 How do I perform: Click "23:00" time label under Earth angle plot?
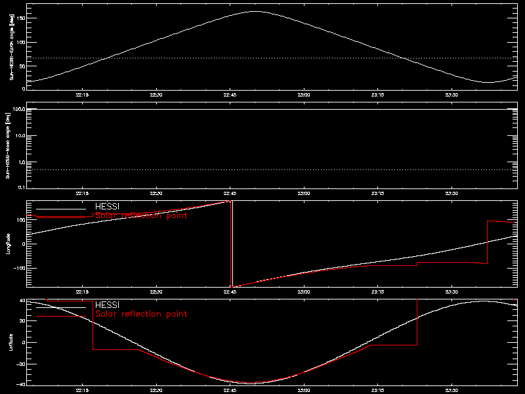pyautogui.click(x=304, y=95)
